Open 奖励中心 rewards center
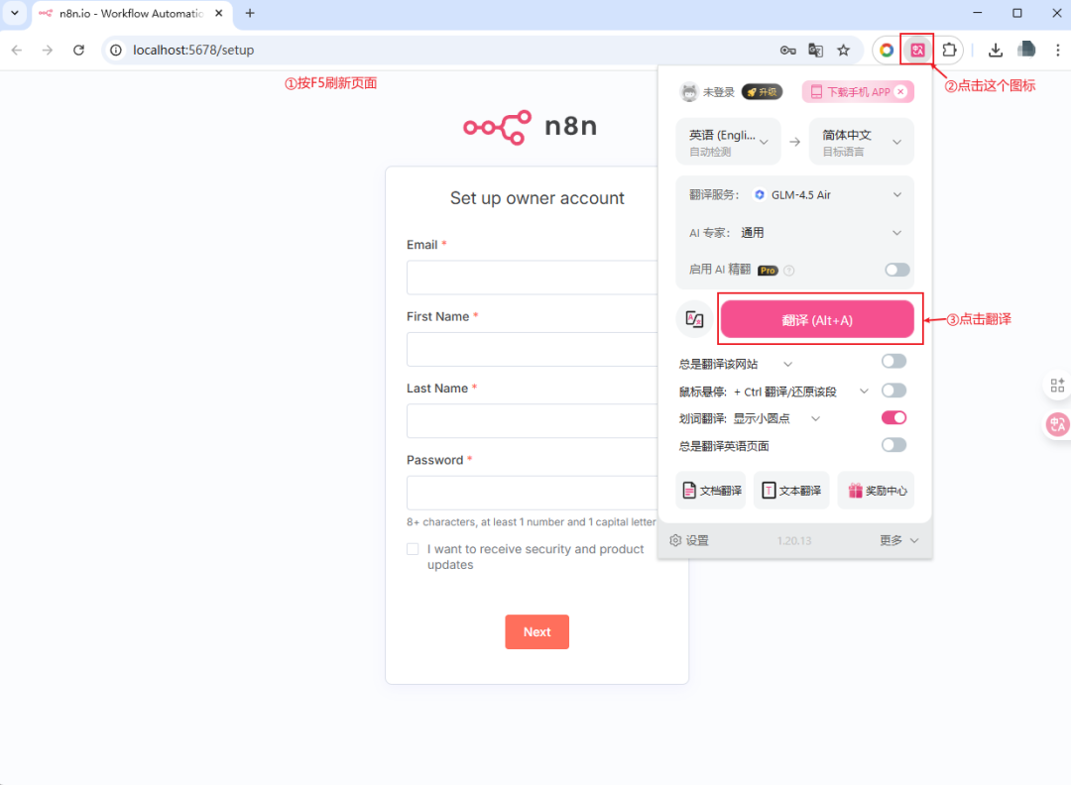 pos(876,490)
